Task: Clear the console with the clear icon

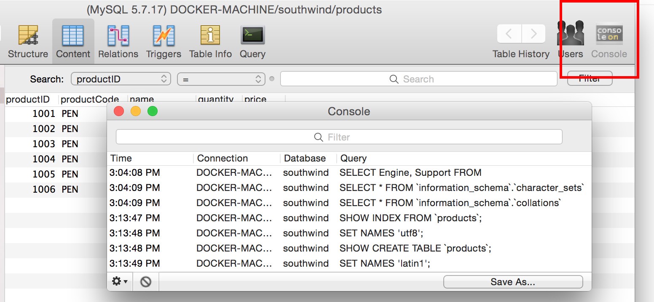Action: click(146, 281)
